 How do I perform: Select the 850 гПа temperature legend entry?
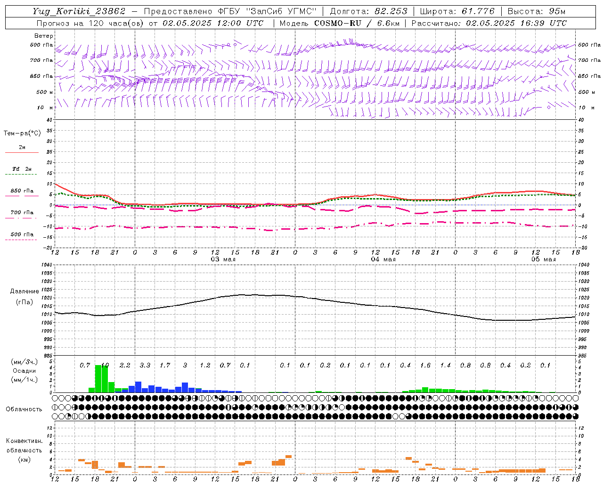click(x=22, y=191)
